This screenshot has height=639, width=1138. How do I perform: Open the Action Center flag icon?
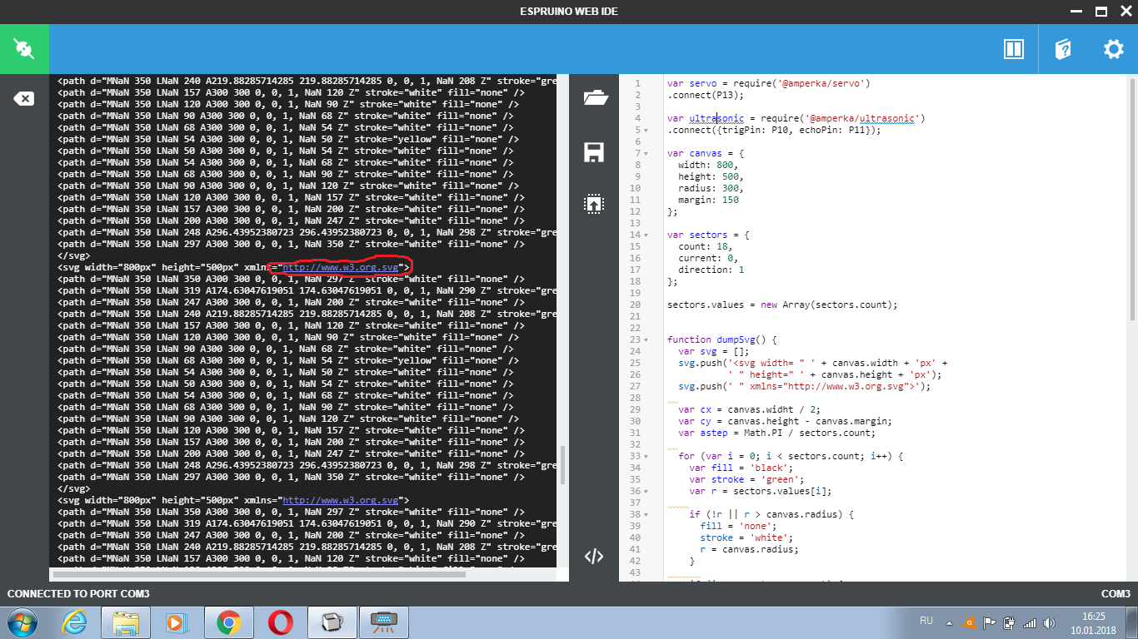(990, 622)
